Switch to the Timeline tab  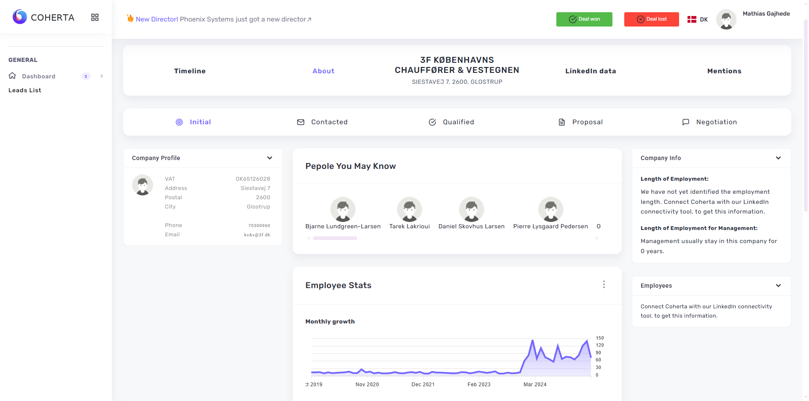pos(190,71)
